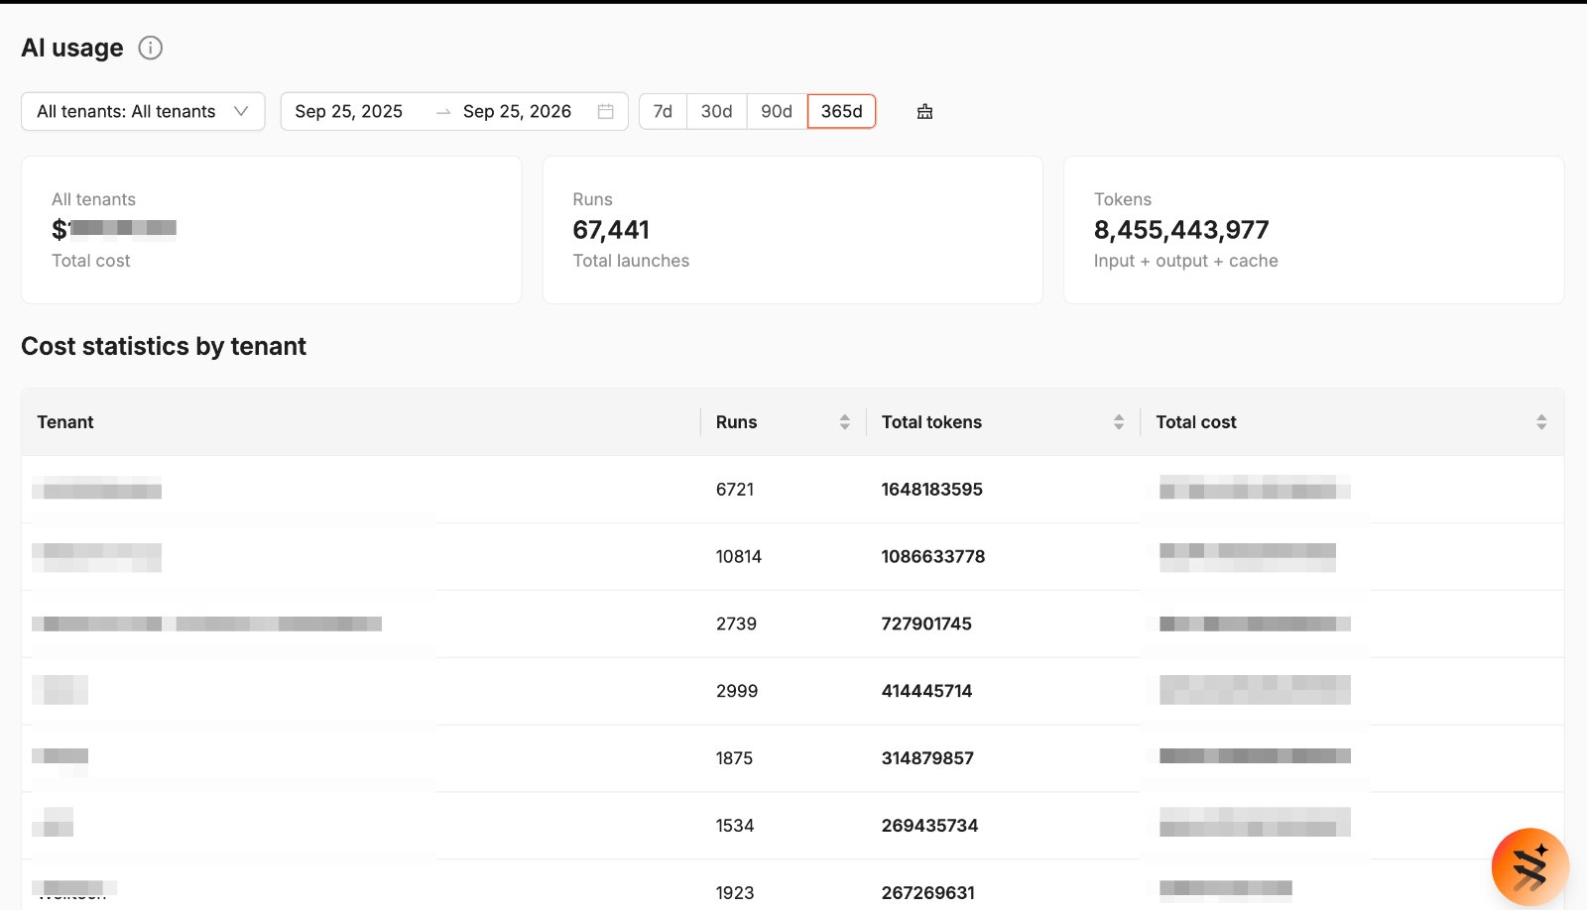The image size is (1587, 910).
Task: Click the Tokens 8,455,443,977 value
Action: 1181,230
